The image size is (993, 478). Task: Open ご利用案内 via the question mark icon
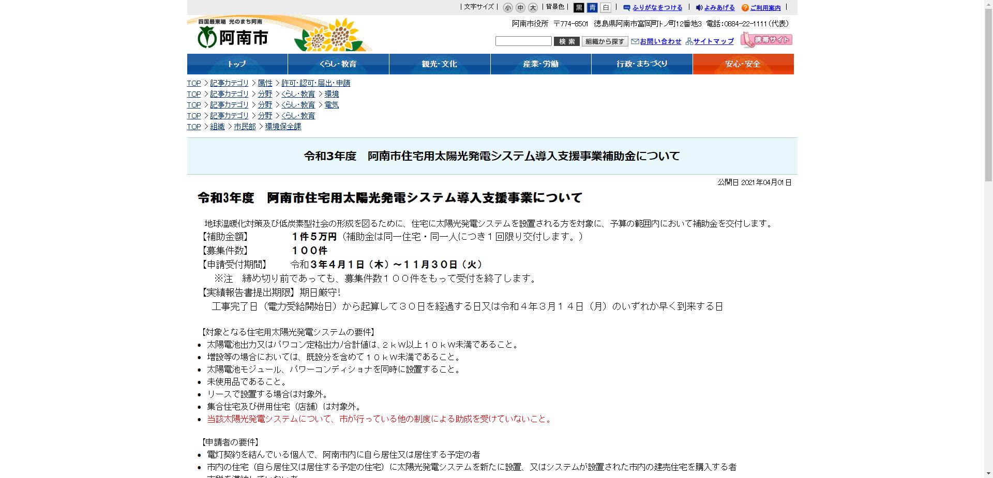[x=745, y=8]
